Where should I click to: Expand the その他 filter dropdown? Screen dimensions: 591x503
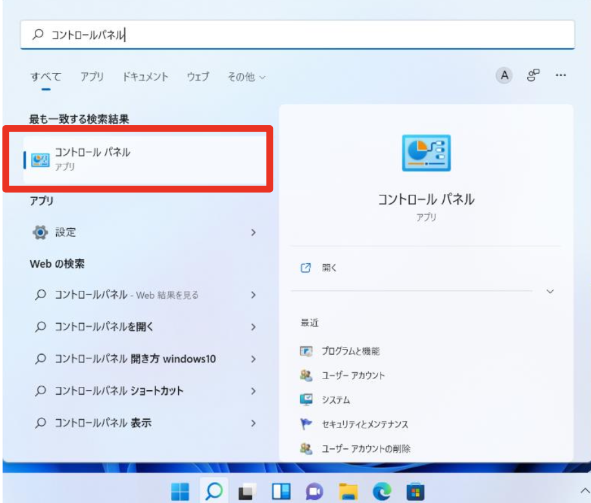(x=246, y=77)
